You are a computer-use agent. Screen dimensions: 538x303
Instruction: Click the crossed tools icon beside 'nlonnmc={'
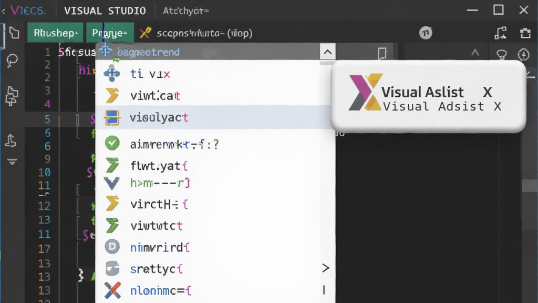click(112, 290)
